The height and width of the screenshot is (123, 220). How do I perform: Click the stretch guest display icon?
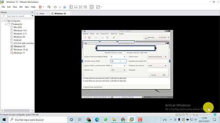[x=98, y=7]
